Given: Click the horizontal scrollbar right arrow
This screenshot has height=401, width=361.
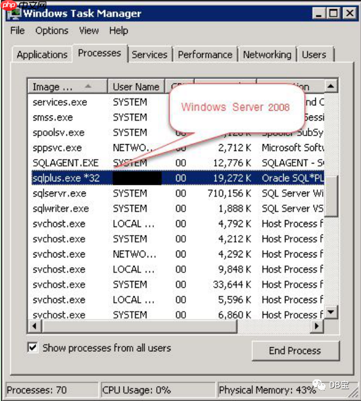Looking at the screenshot, I should [316, 325].
